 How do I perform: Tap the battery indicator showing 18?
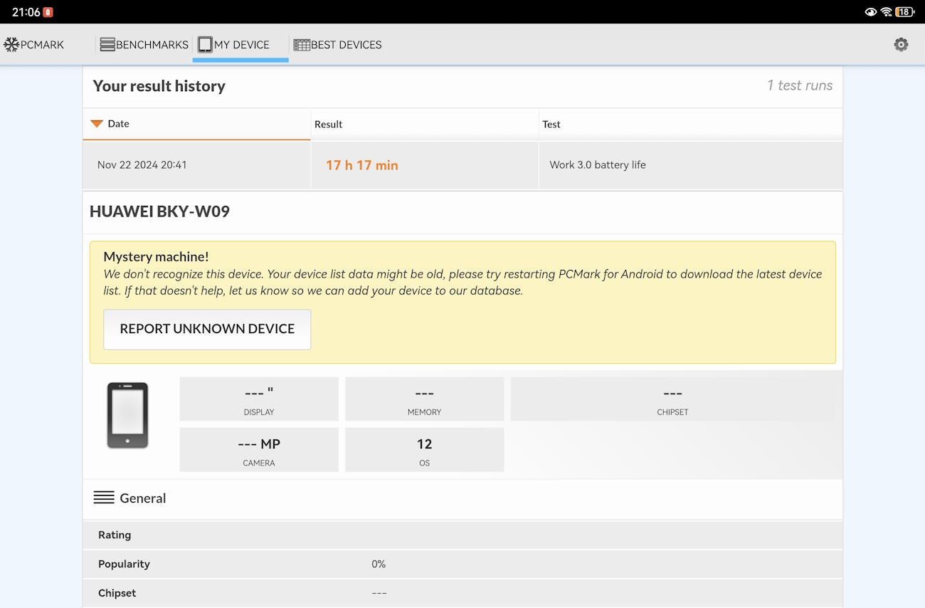(x=904, y=12)
